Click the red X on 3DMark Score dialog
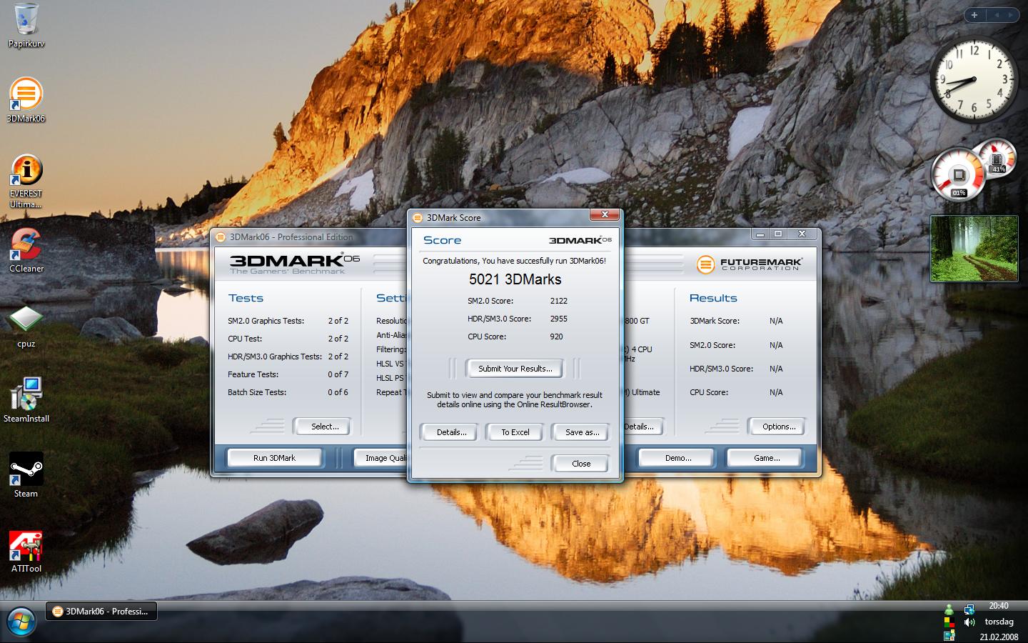 point(605,215)
